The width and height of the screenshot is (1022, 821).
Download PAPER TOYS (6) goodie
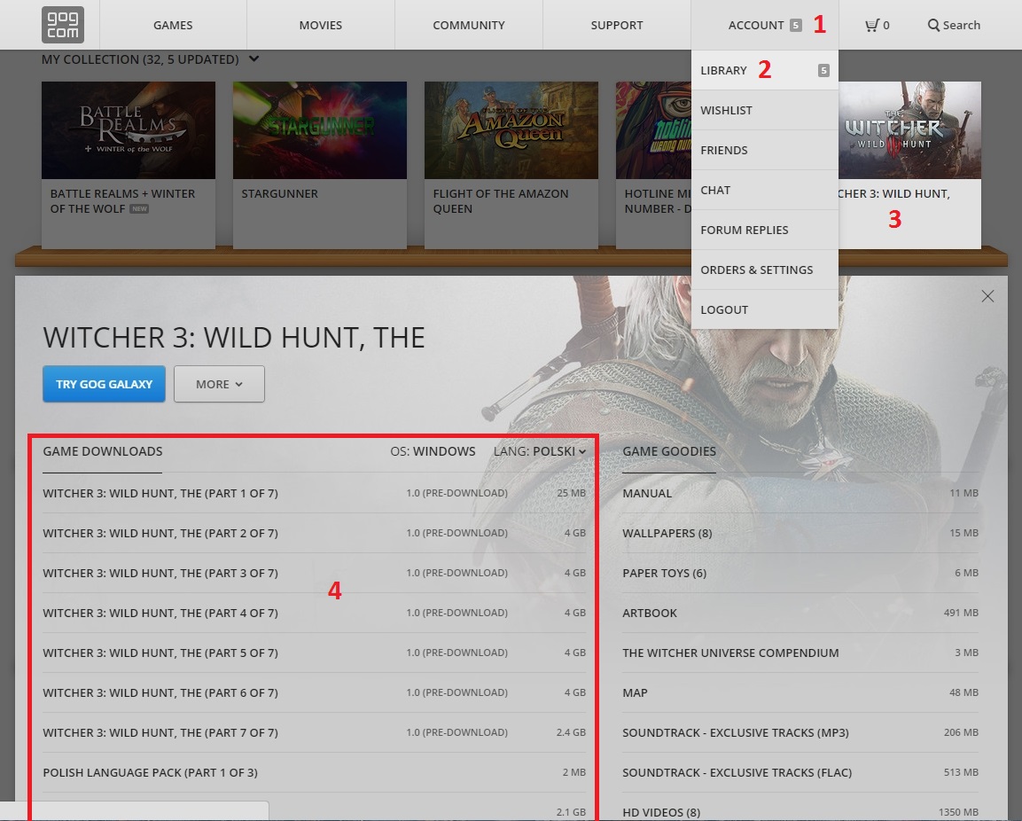(800, 573)
